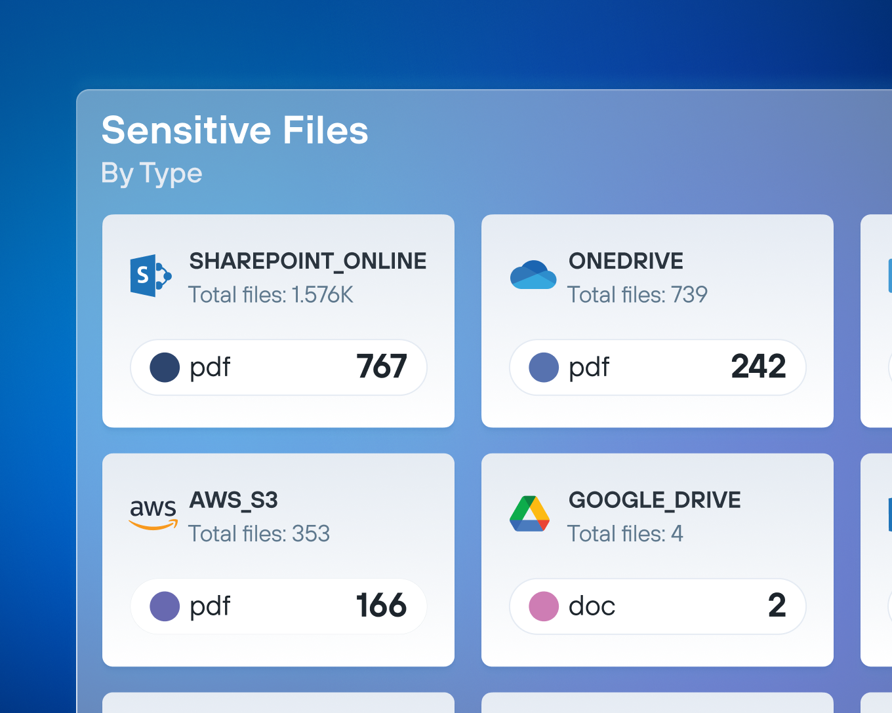This screenshot has width=892, height=713.
Task: Click the Google Drive triangle icon
Action: (x=529, y=514)
